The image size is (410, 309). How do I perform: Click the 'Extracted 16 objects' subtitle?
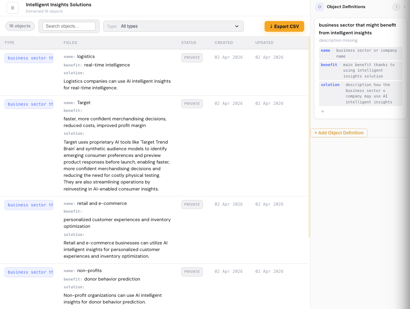coord(44,11)
